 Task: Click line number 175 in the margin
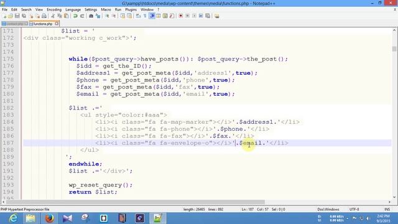[8, 59]
